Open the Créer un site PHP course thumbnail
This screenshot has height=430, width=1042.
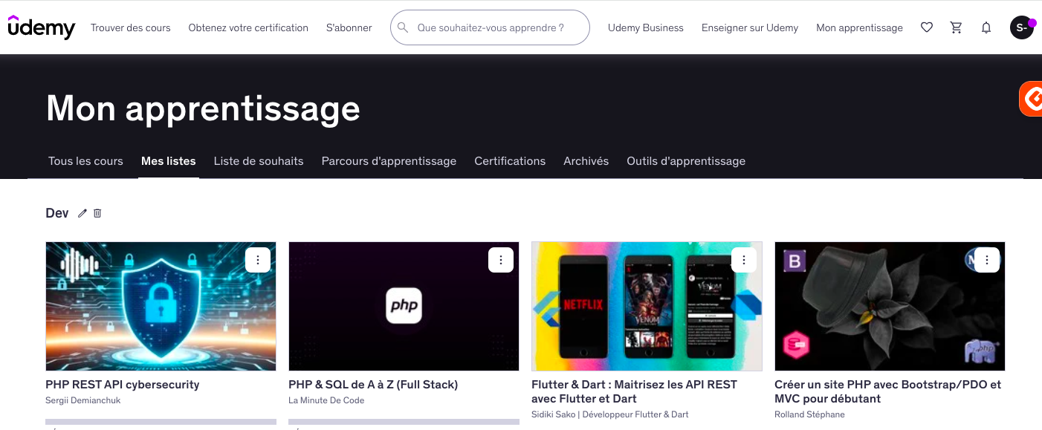[x=890, y=306]
